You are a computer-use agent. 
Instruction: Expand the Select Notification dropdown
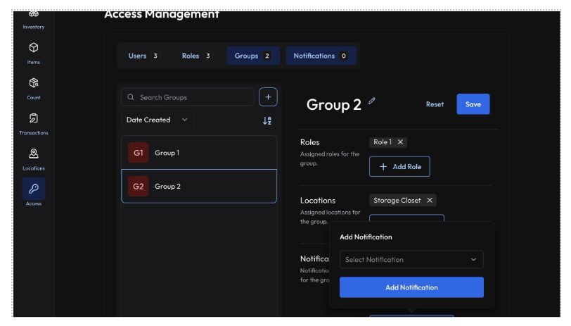pyautogui.click(x=411, y=260)
